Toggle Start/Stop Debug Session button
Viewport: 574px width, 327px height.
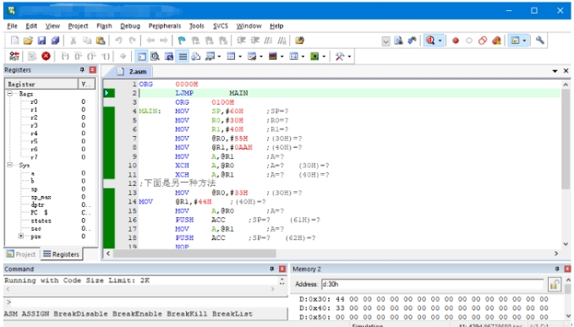431,41
